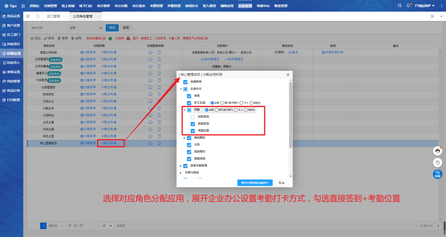Click the home icon tab
The image size is (446, 237).
[38, 16]
